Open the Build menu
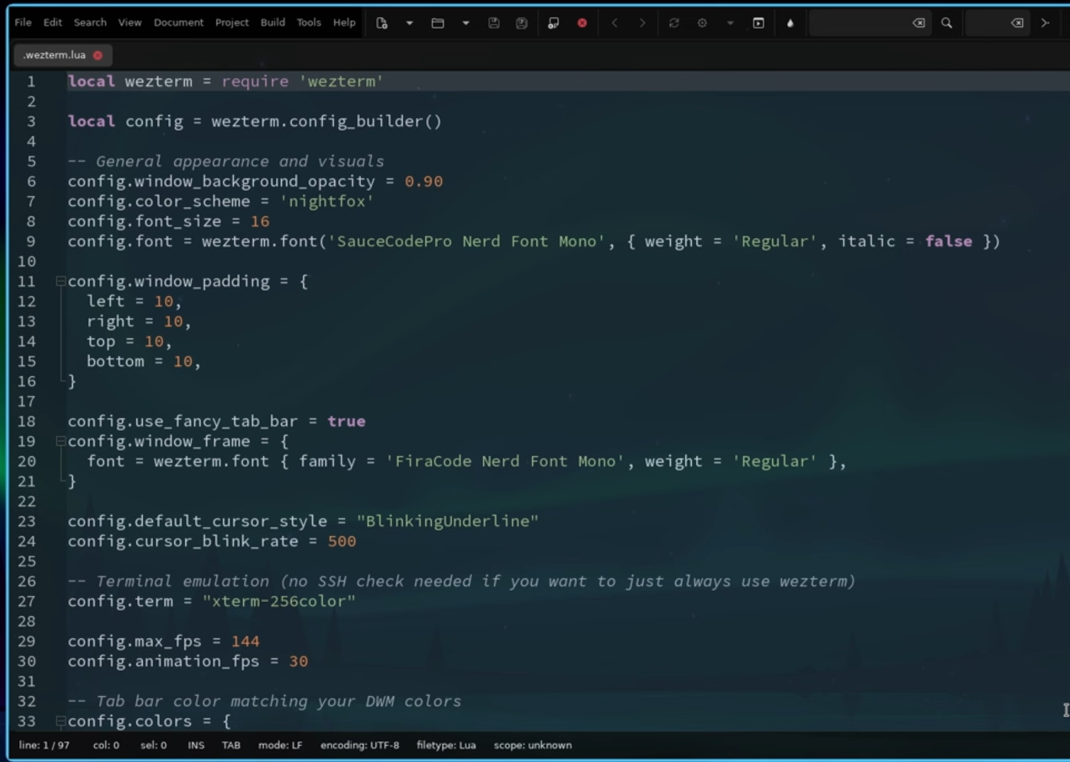Viewport: 1070px width, 762px height. pos(273,22)
